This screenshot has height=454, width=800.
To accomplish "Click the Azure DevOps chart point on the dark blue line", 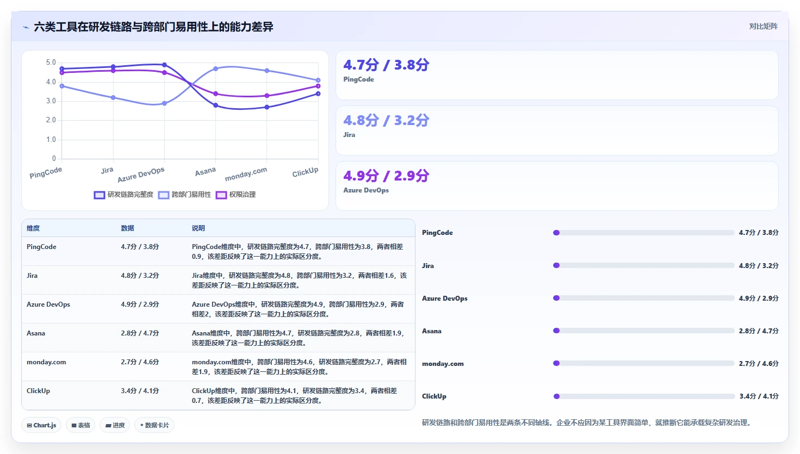I will pos(164,65).
